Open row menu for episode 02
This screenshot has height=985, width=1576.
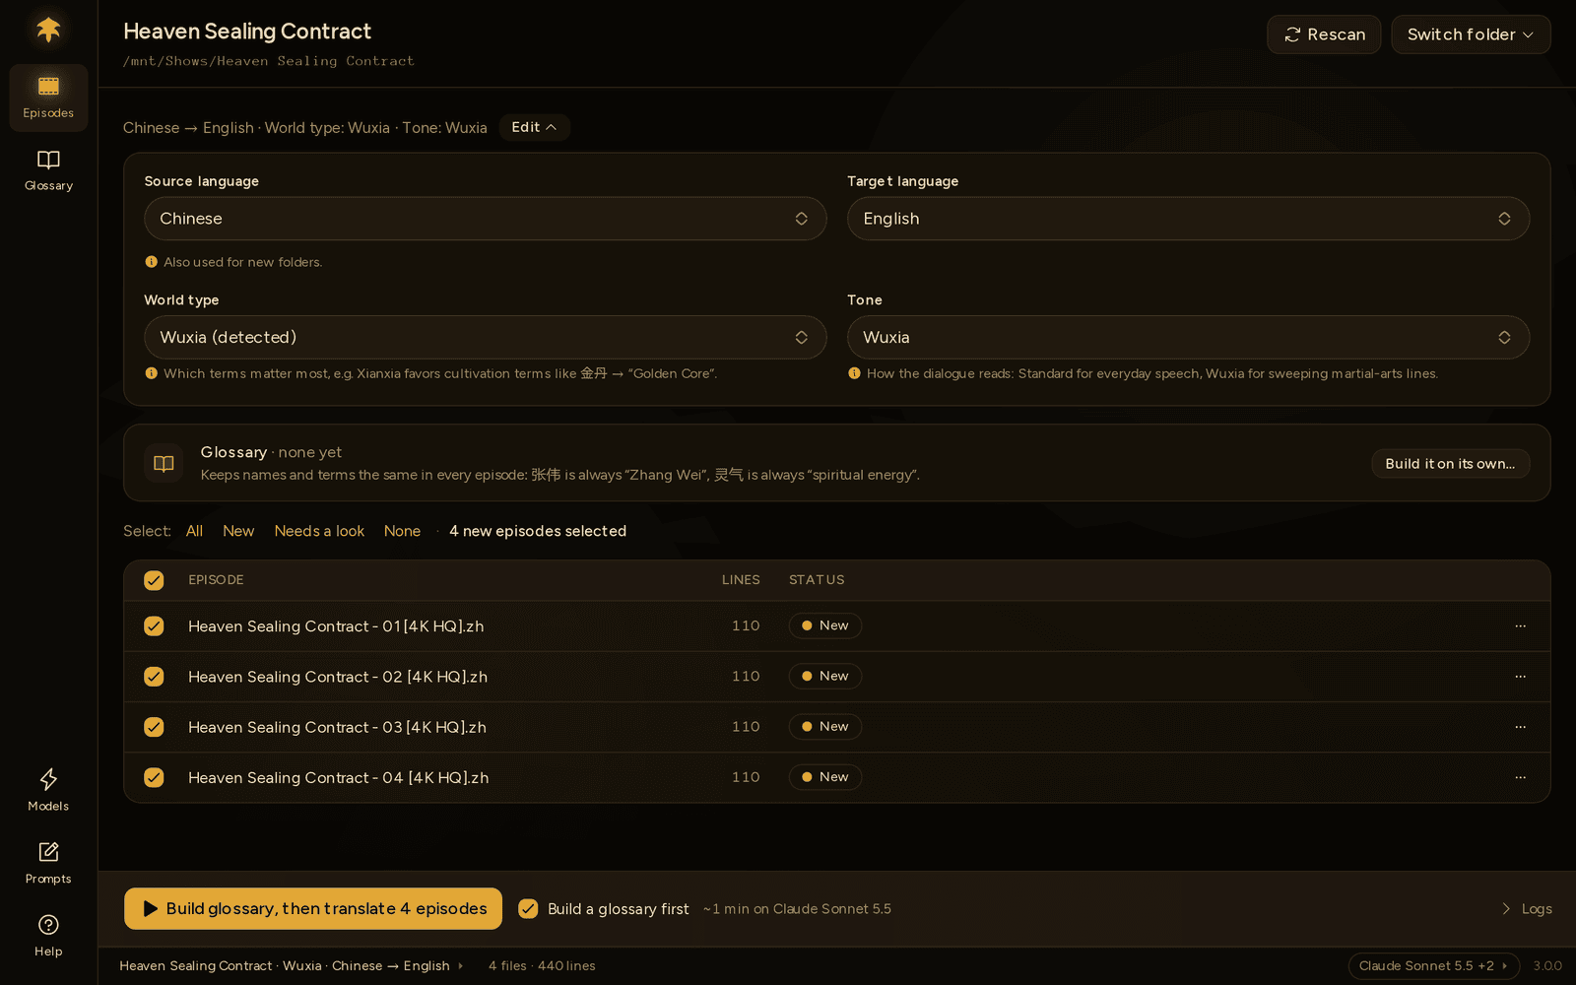point(1520,677)
